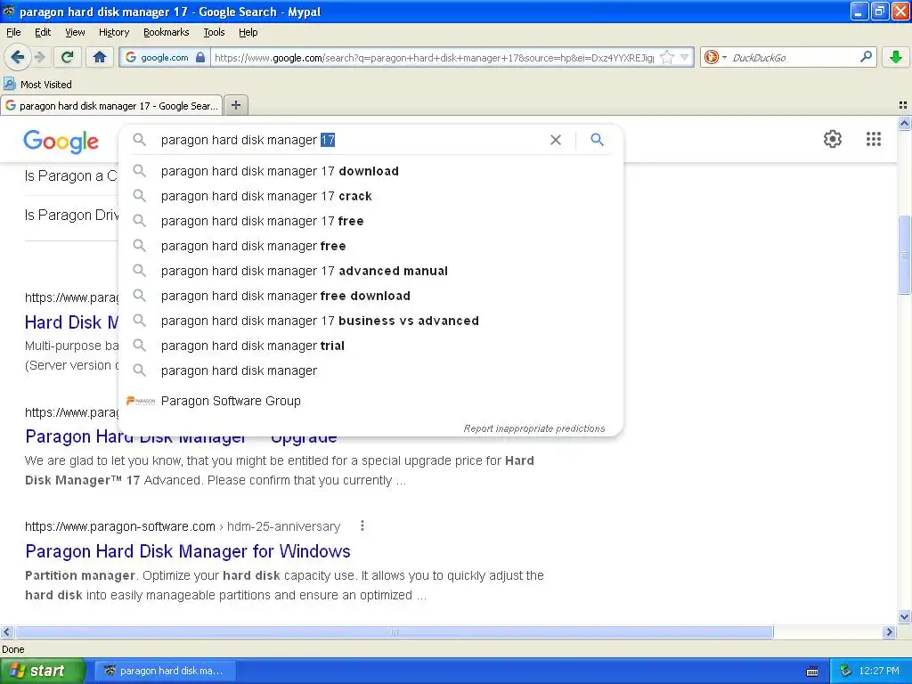Open the File menu
The height and width of the screenshot is (684, 912).
(x=13, y=32)
